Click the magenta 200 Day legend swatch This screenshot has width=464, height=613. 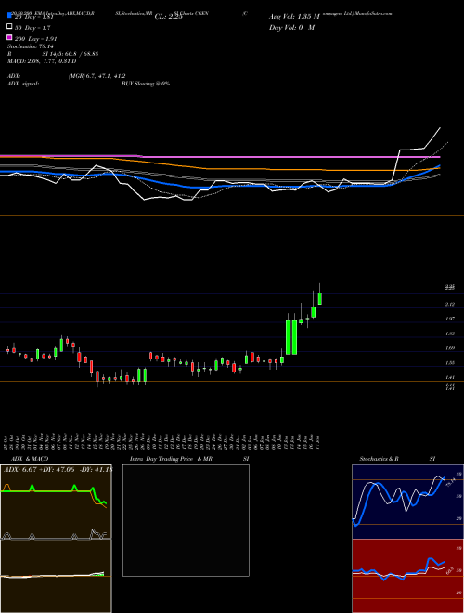(10, 38)
